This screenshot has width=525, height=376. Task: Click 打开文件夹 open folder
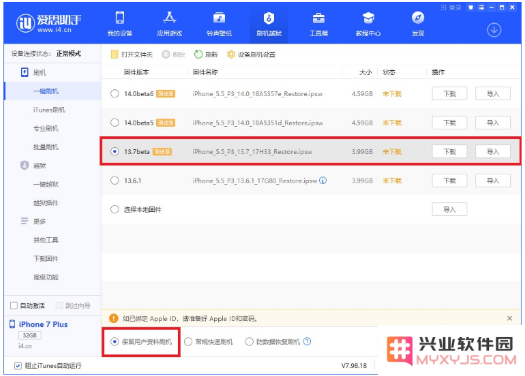(132, 54)
